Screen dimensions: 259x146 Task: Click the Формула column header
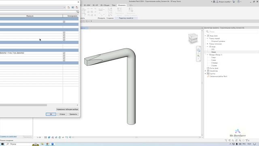(30, 16)
